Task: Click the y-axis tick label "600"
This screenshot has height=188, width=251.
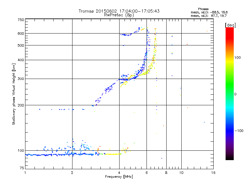Action: click(21, 34)
